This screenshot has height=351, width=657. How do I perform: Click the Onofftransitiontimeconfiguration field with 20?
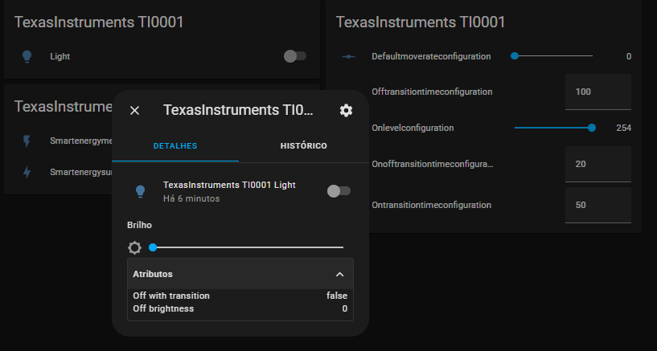pyautogui.click(x=598, y=164)
